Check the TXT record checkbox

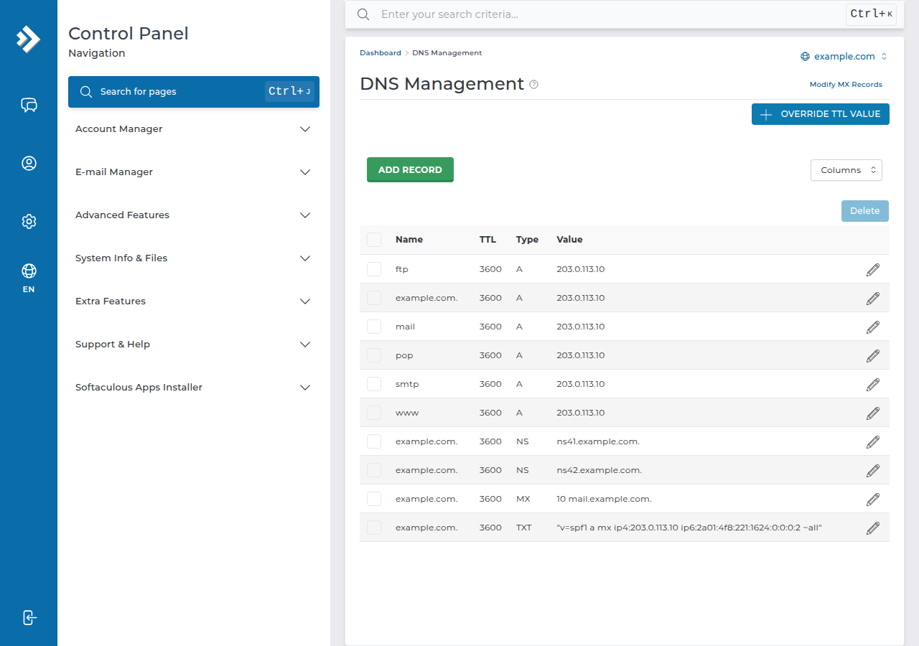[x=374, y=528]
